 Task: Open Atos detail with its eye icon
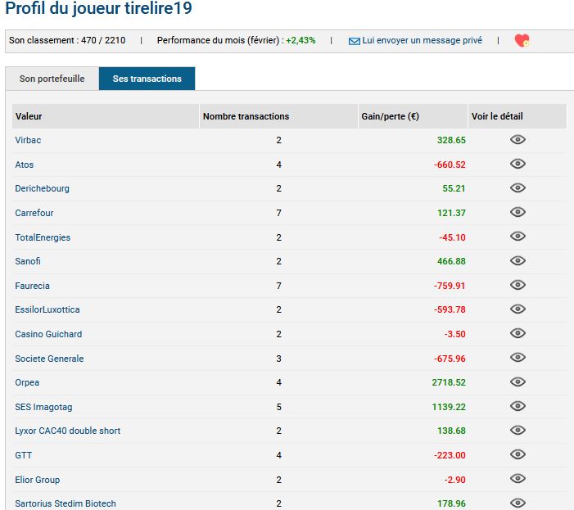tap(518, 164)
